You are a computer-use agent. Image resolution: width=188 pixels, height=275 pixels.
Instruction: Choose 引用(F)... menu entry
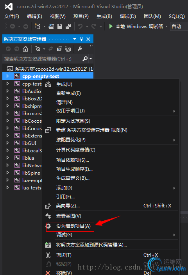click(x=111, y=197)
